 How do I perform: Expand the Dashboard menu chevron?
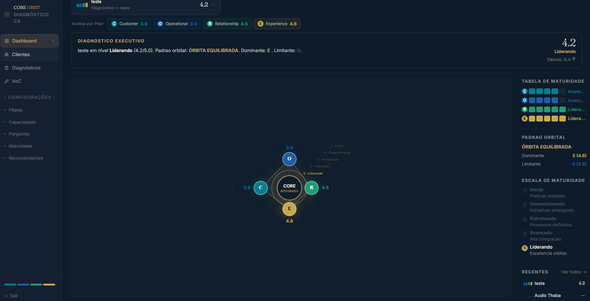[x=53, y=41]
